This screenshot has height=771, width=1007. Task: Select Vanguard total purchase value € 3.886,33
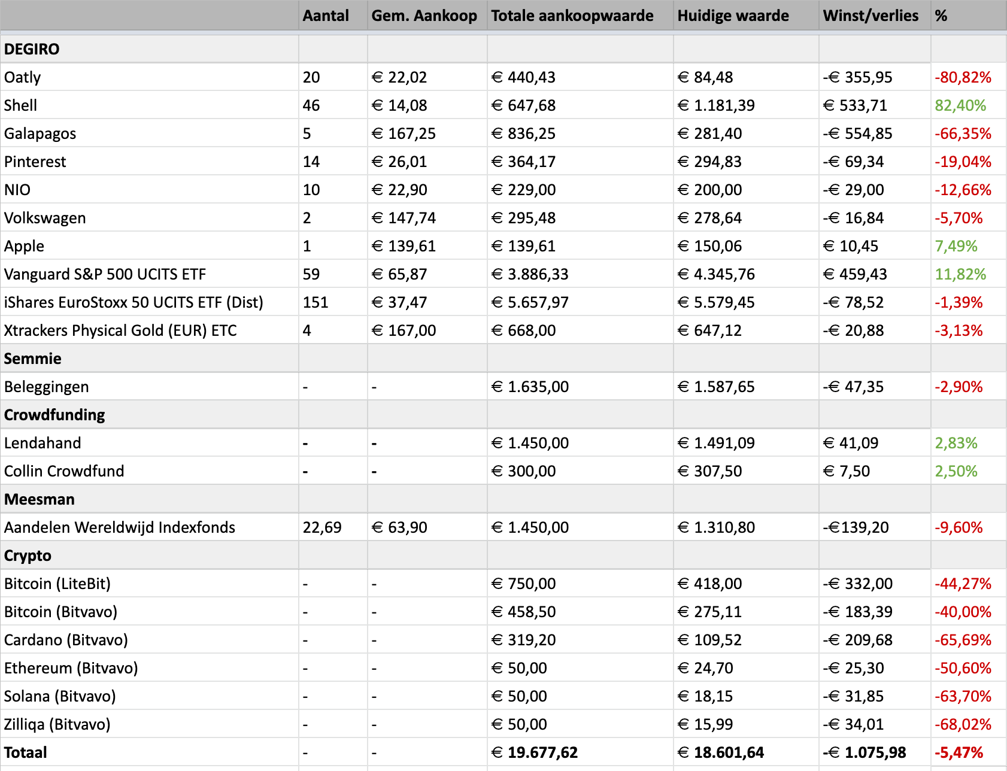click(581, 274)
